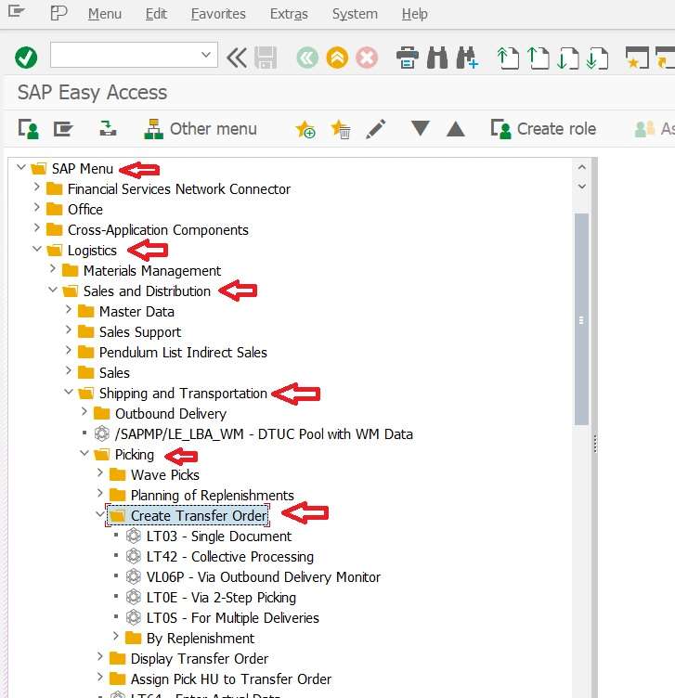
Task: Click the Create role button
Action: point(543,129)
